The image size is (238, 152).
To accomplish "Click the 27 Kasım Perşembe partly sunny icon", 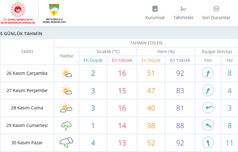I will (x=66, y=91).
